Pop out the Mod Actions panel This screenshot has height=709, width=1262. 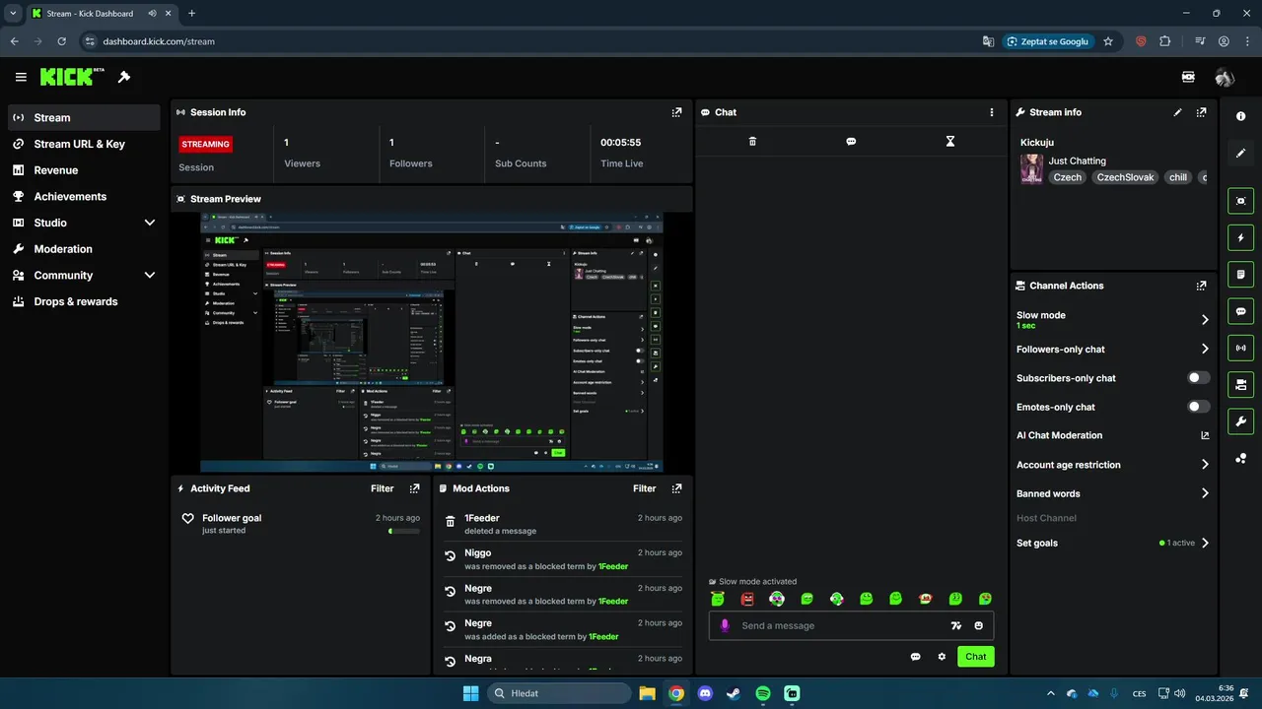tap(676, 488)
